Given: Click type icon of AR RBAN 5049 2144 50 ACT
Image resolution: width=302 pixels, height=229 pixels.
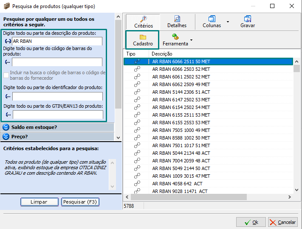Looking at the screenshot, I should coord(137,168).
